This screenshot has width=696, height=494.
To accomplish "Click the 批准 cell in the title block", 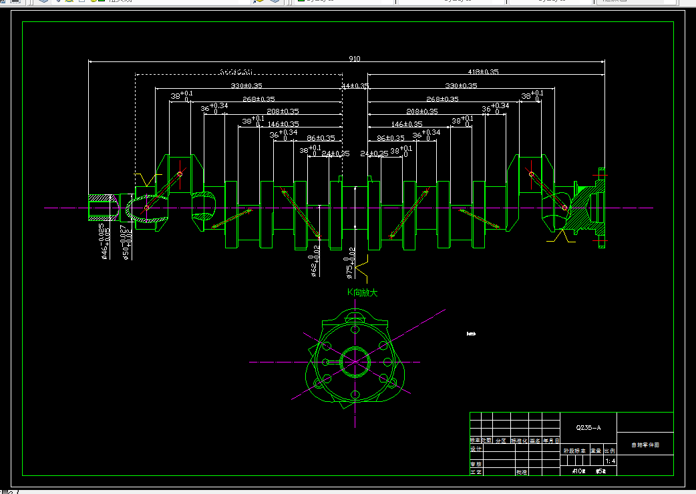I will coord(521,472).
